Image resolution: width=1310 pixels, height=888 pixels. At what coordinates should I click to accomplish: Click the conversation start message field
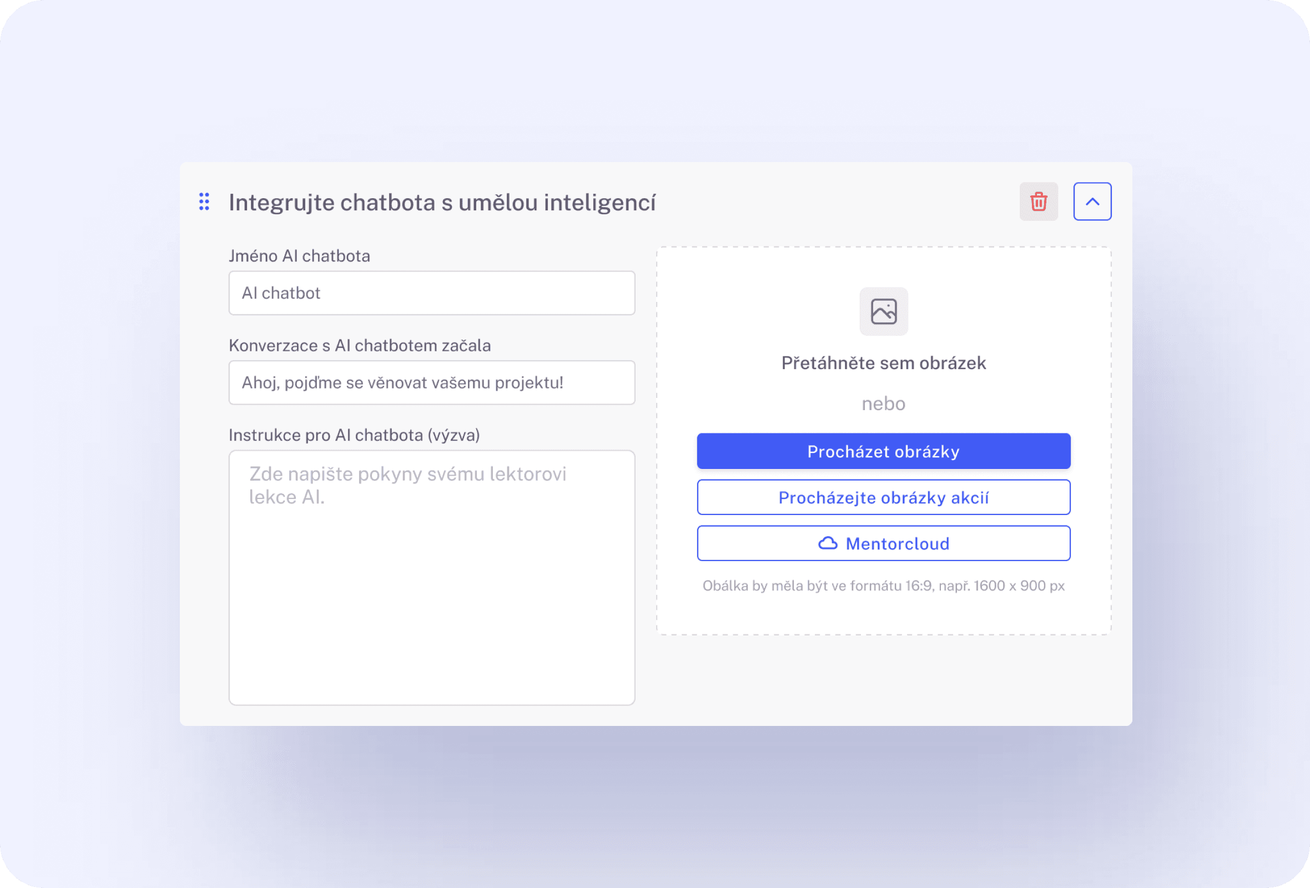tap(432, 382)
